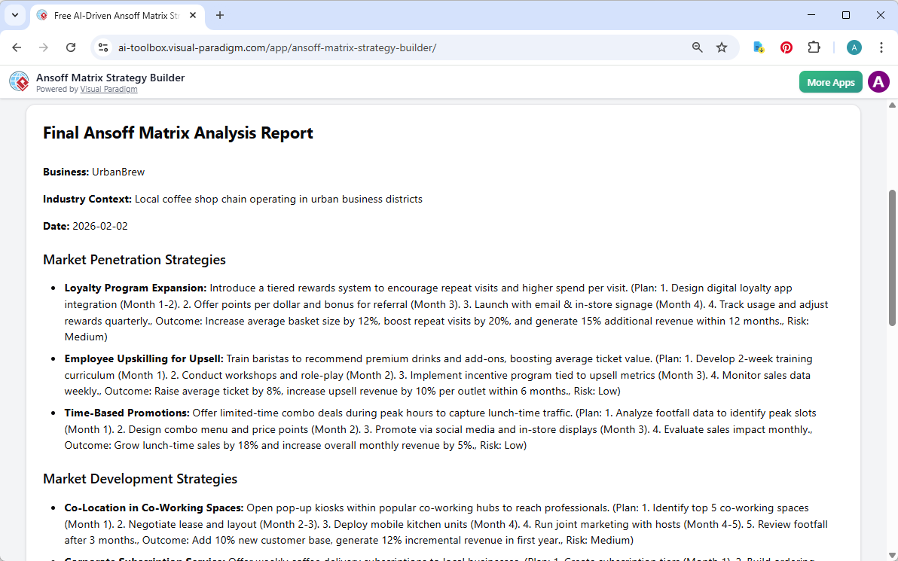Click the back navigation arrow
The width and height of the screenshot is (898, 561).
point(17,47)
